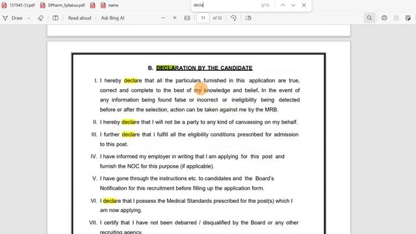Select the Erase tool
The height and width of the screenshot is (234, 416).
pos(40,18)
